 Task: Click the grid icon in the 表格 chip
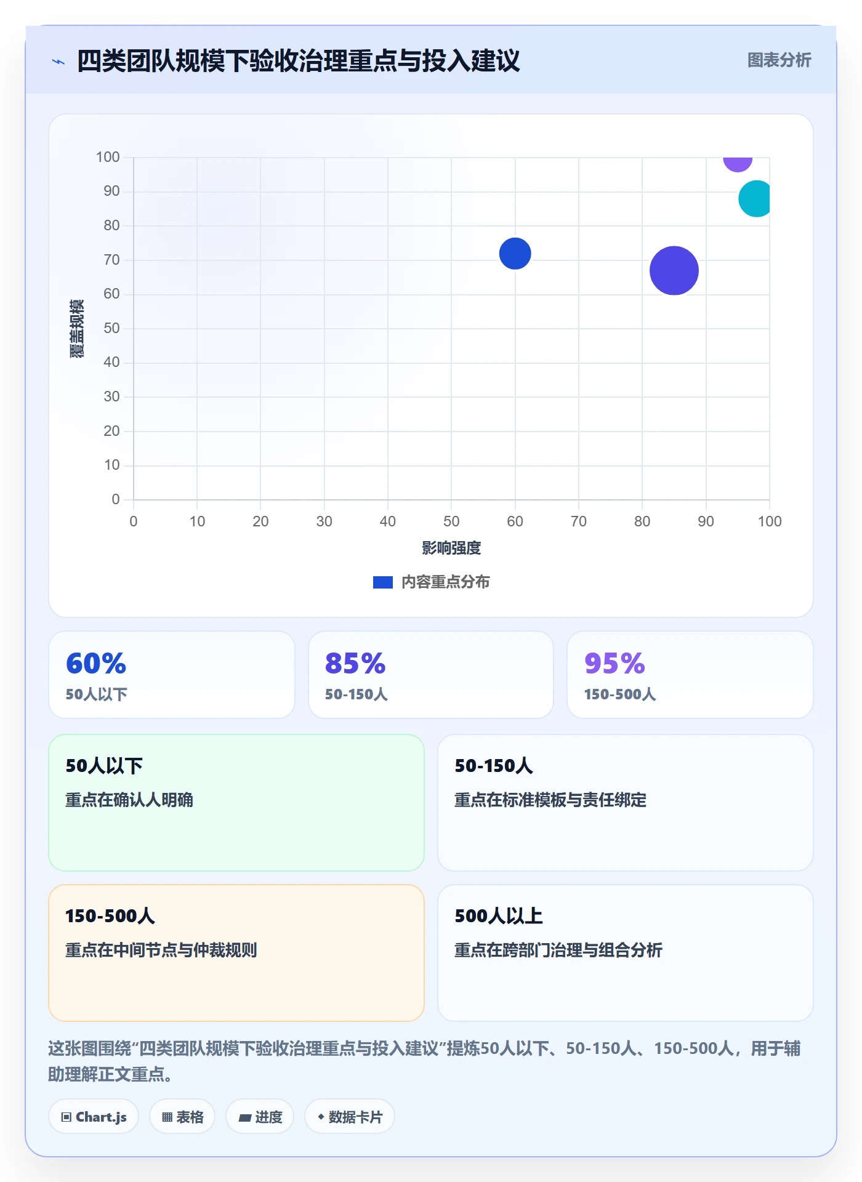(167, 1117)
